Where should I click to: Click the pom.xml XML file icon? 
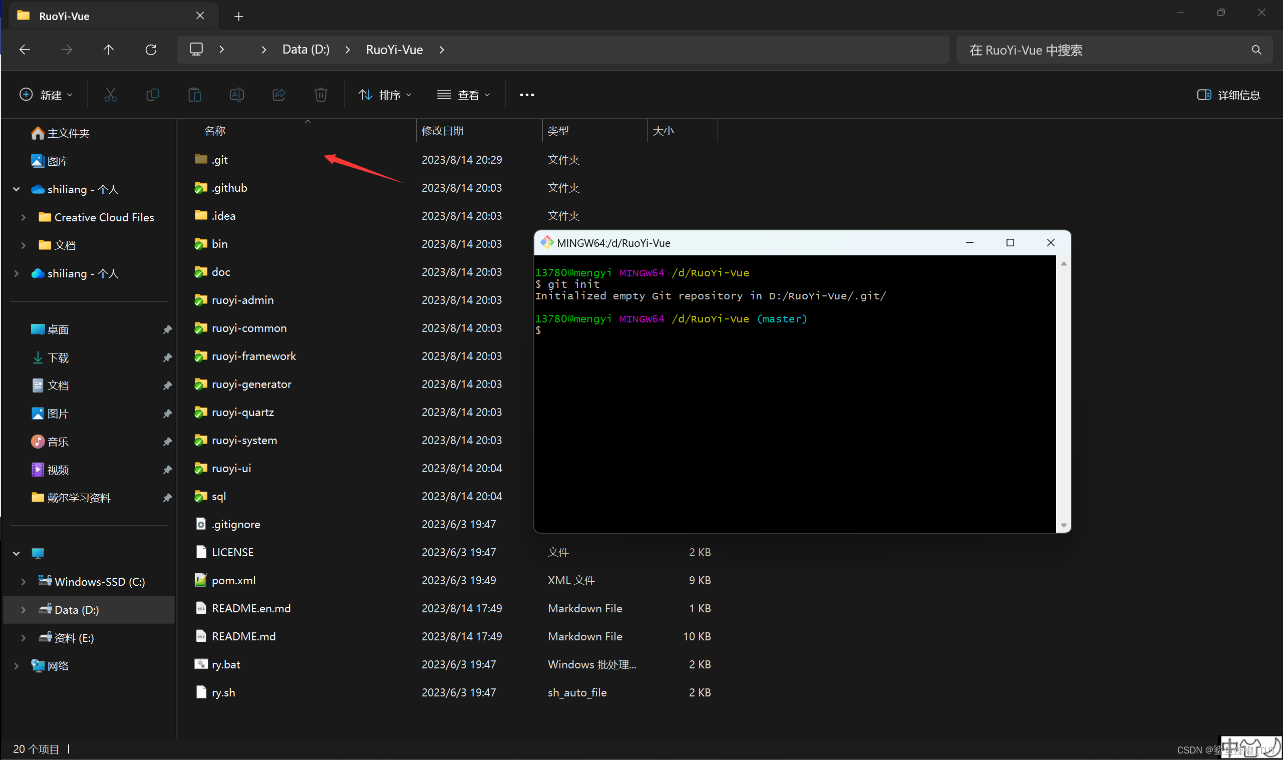[200, 579]
